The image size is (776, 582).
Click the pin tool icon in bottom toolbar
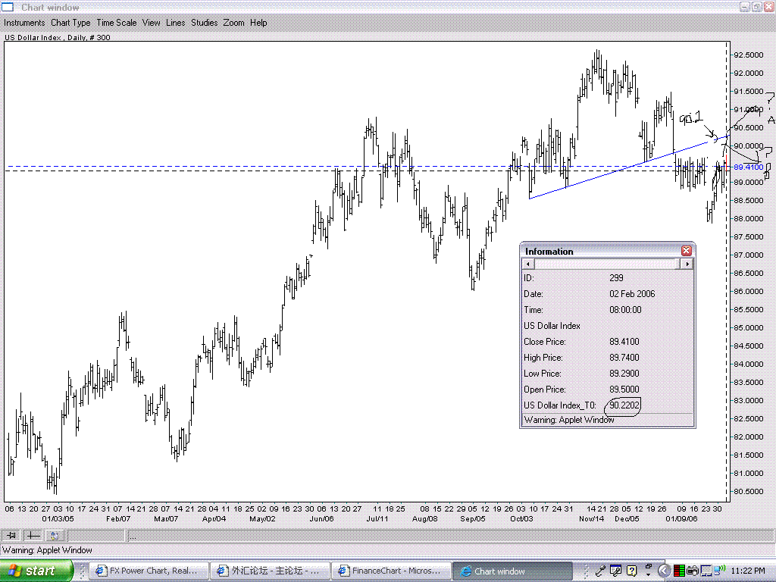pos(11,536)
